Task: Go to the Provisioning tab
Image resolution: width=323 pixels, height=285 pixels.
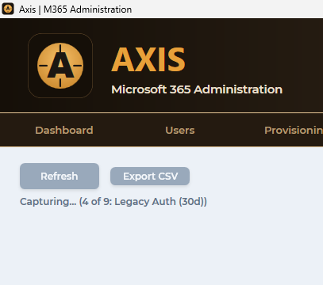Action: 294,131
